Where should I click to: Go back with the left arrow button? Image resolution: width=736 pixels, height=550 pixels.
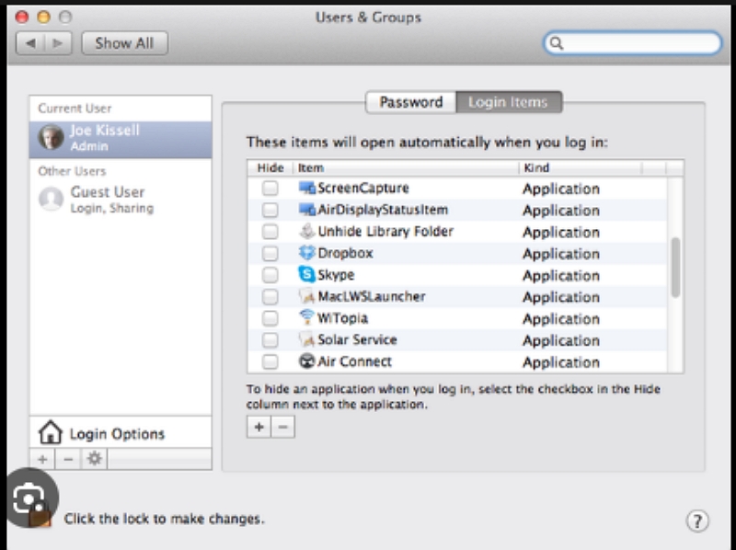[x=30, y=43]
